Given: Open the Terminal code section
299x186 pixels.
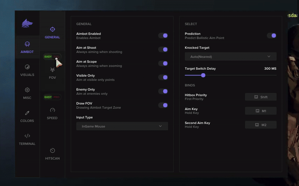Looking at the screenshot, I should click(27, 139).
